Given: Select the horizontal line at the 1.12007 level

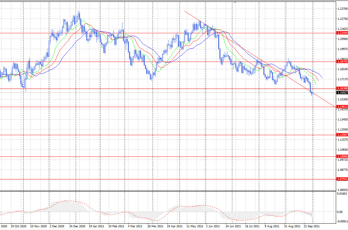Looking at the screenshot, I should pos(168,135).
